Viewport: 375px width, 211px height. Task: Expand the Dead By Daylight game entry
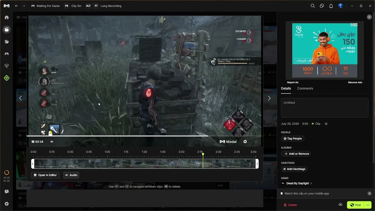click(296, 183)
